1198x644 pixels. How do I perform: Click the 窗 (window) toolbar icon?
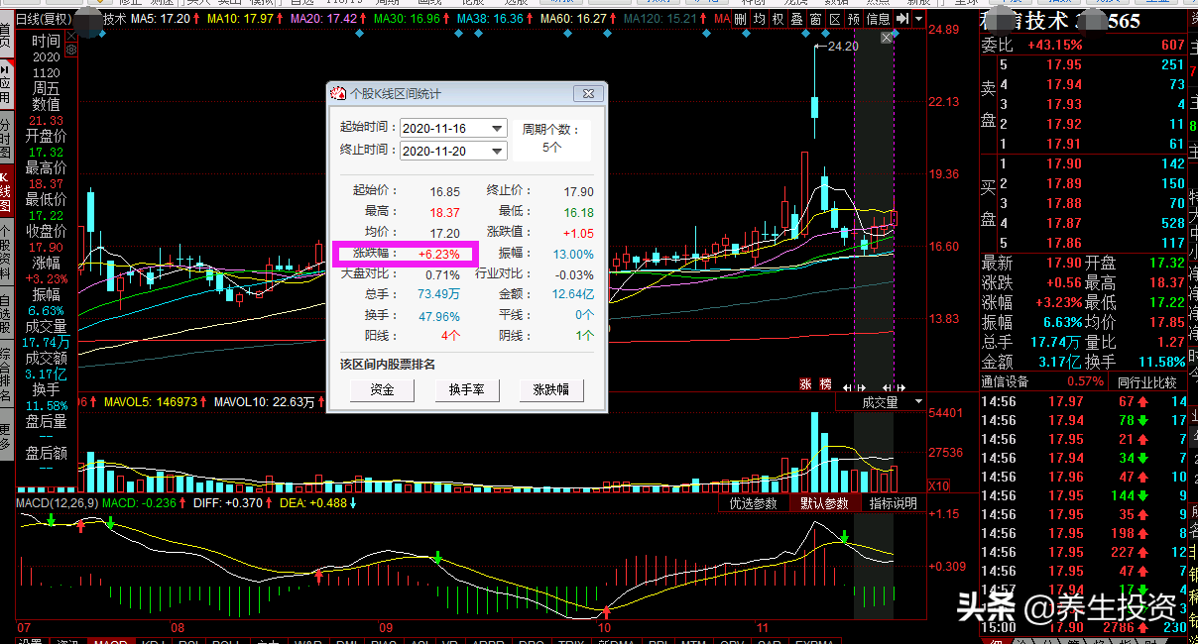816,19
